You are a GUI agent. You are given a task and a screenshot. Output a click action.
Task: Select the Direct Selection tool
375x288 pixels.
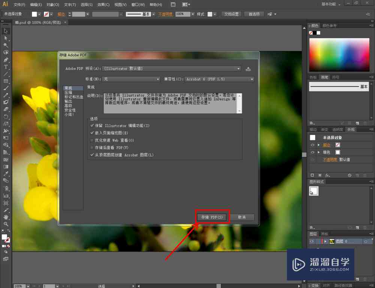(6, 38)
